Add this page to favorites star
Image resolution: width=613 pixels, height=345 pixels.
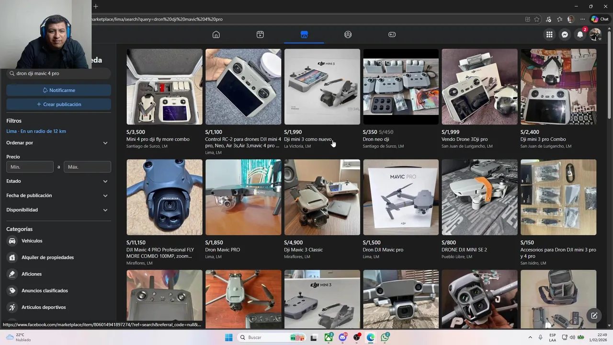[x=537, y=19]
